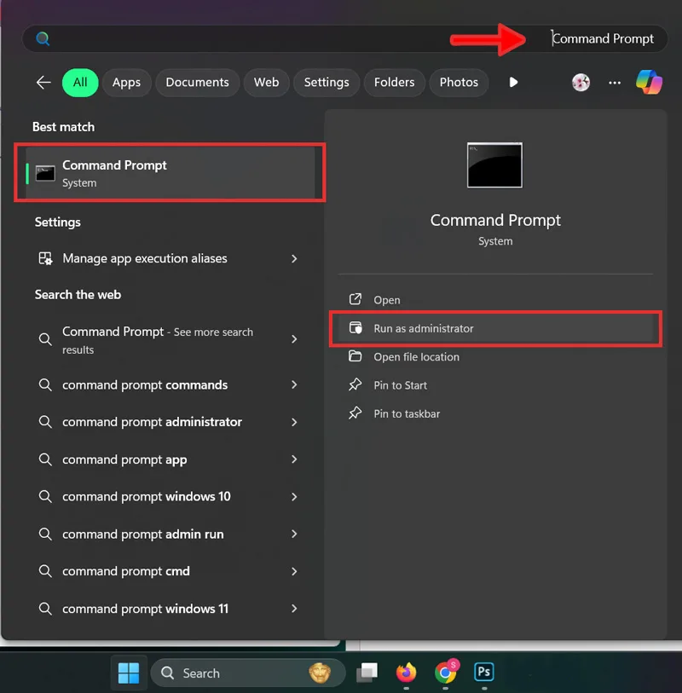Expand chevron beside command prompt admin run
Image resolution: width=682 pixels, height=693 pixels.
(x=294, y=534)
